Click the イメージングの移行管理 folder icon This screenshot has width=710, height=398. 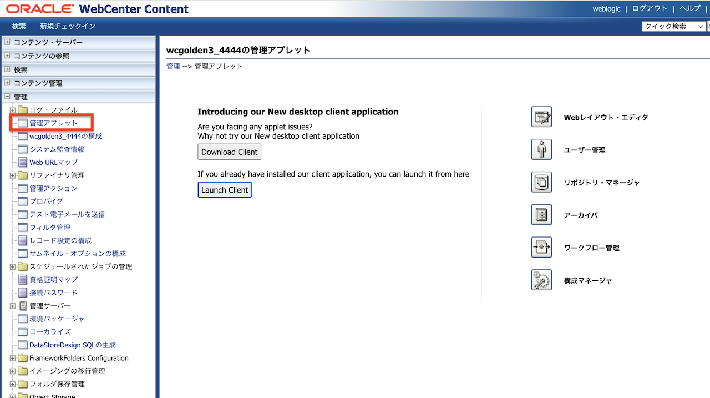(x=23, y=371)
